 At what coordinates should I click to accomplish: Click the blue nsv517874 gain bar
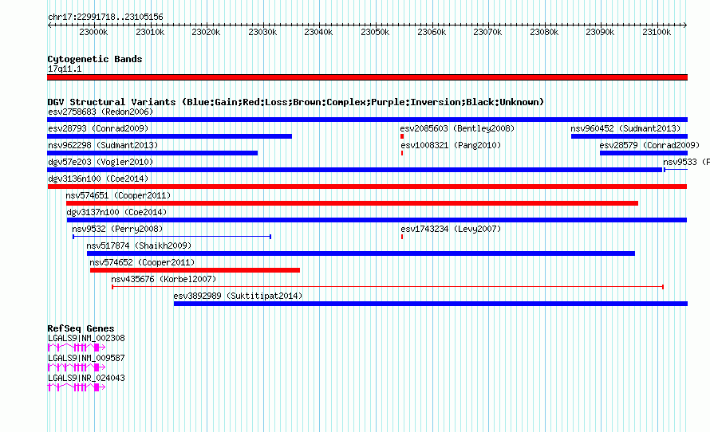coord(361,253)
